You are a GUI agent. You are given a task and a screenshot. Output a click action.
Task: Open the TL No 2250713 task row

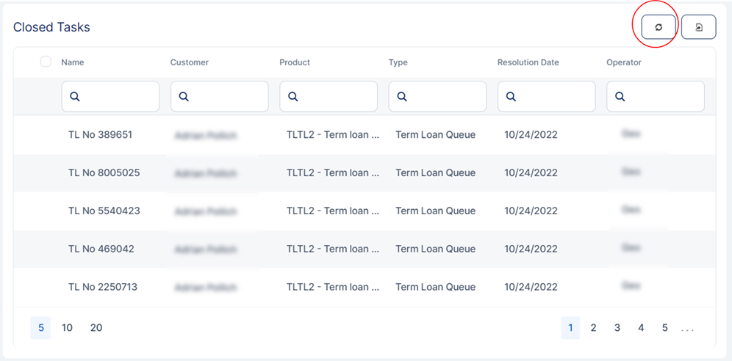[x=103, y=287]
